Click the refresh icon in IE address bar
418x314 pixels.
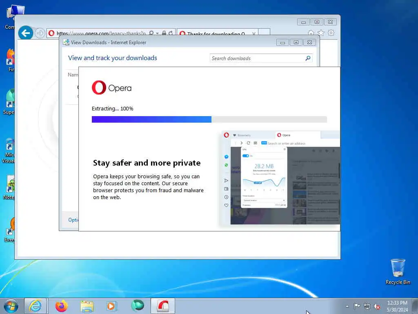[x=171, y=33]
